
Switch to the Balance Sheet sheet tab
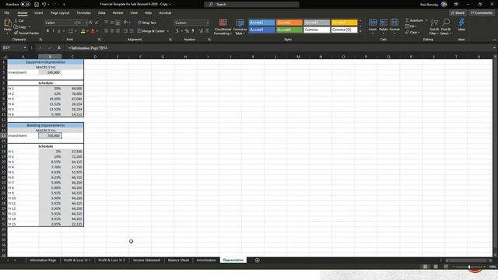(178, 260)
